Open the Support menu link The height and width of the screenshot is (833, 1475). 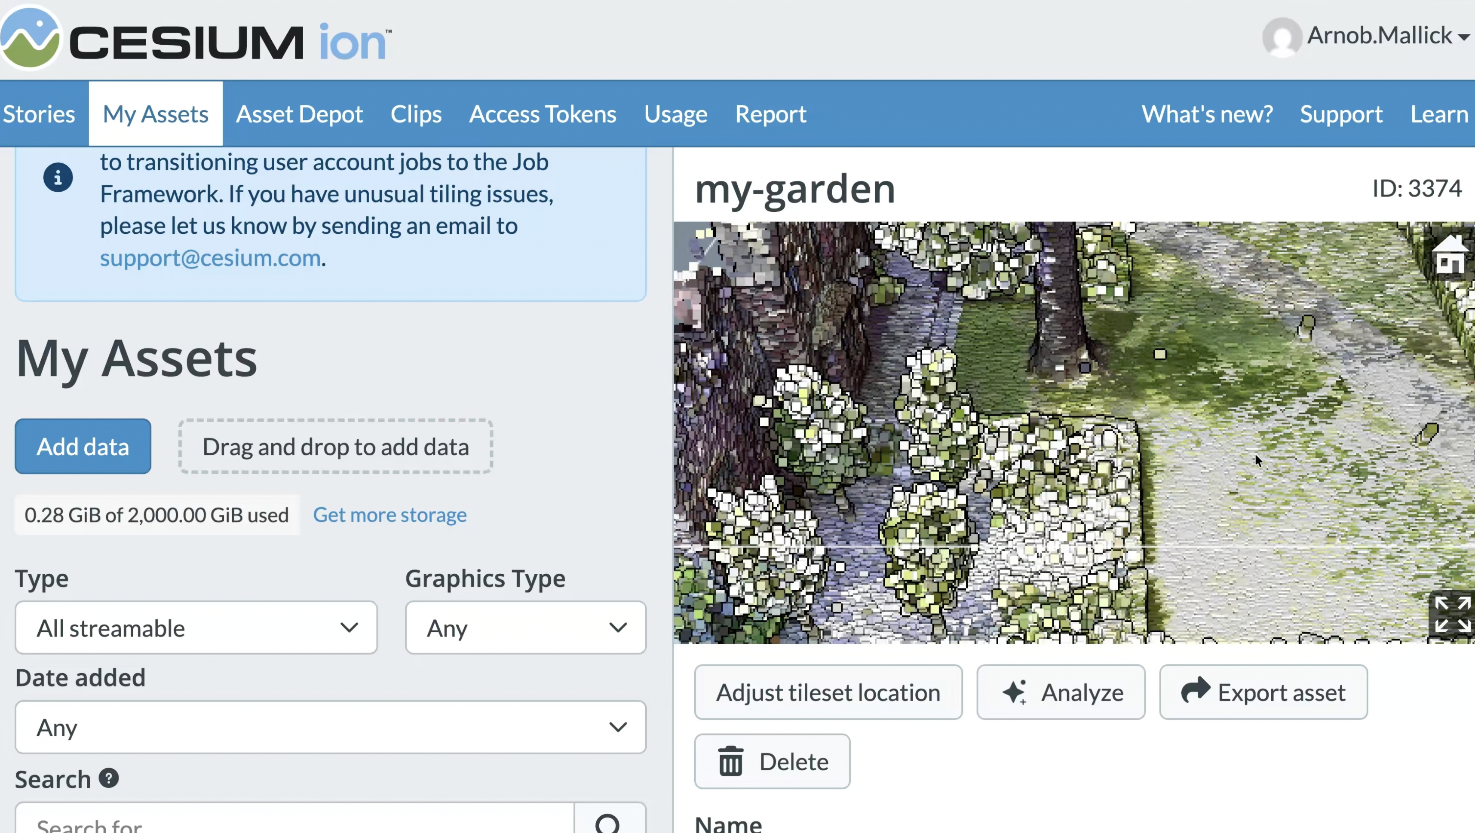1341,114
